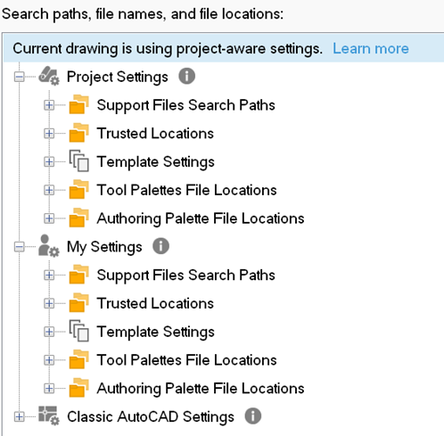Click the Classic AutoCAD Settings icon

click(x=49, y=415)
